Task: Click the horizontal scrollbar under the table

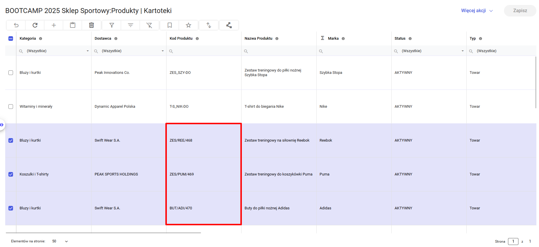Action: [103, 233]
